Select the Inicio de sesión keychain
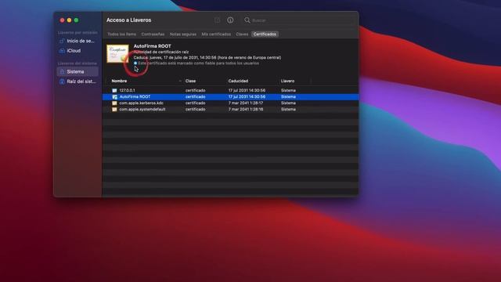The width and height of the screenshot is (501, 282). coord(77,41)
